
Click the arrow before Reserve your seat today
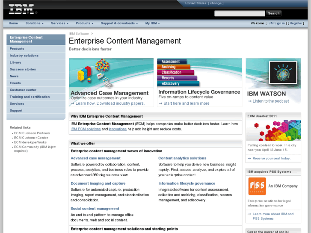(x=249, y=158)
